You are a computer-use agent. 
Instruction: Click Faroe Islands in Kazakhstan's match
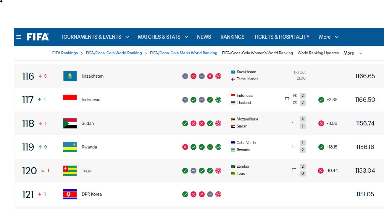point(247,79)
